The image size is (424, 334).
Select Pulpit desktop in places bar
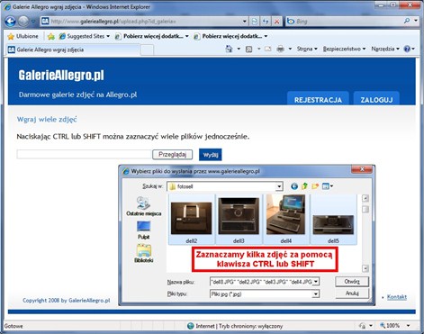click(x=143, y=230)
